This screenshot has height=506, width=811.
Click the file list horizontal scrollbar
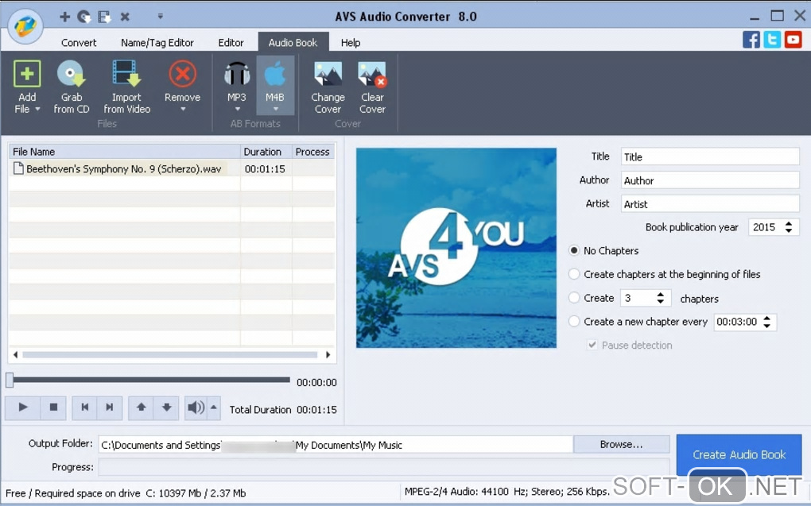169,354
